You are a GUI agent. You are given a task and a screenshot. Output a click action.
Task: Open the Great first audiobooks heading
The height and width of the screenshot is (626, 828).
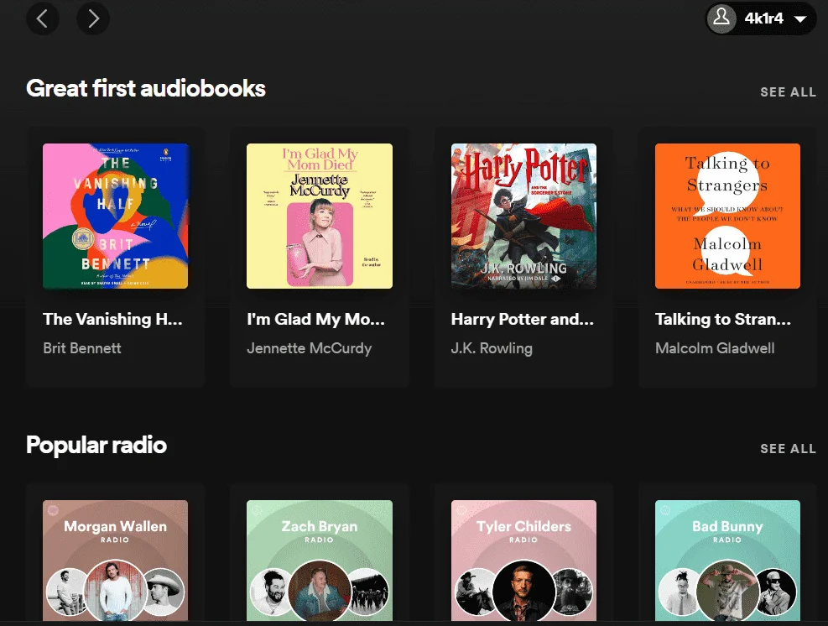pos(146,88)
